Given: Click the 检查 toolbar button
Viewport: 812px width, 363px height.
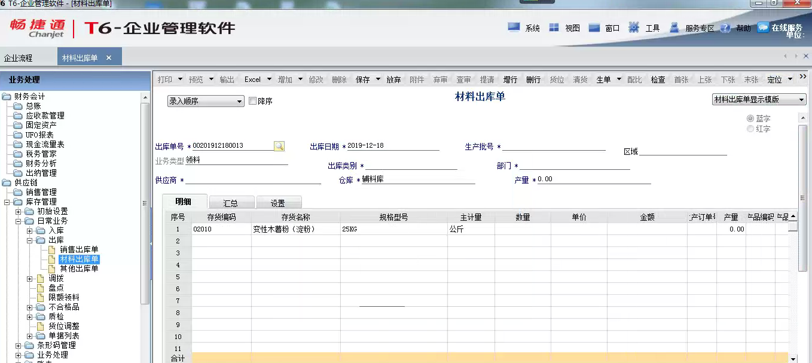Looking at the screenshot, I should tap(658, 80).
